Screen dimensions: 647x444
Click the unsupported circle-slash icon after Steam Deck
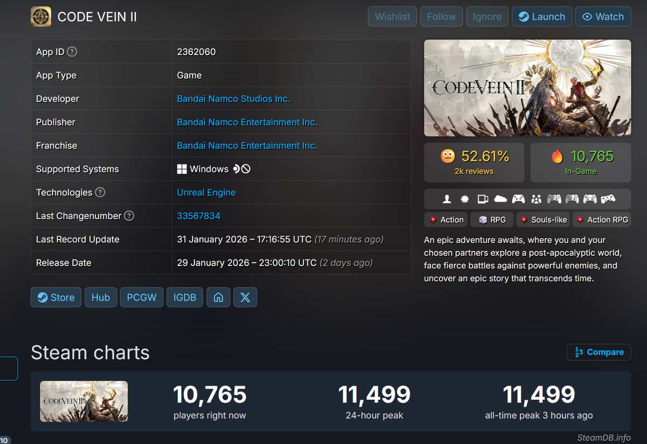(x=246, y=169)
